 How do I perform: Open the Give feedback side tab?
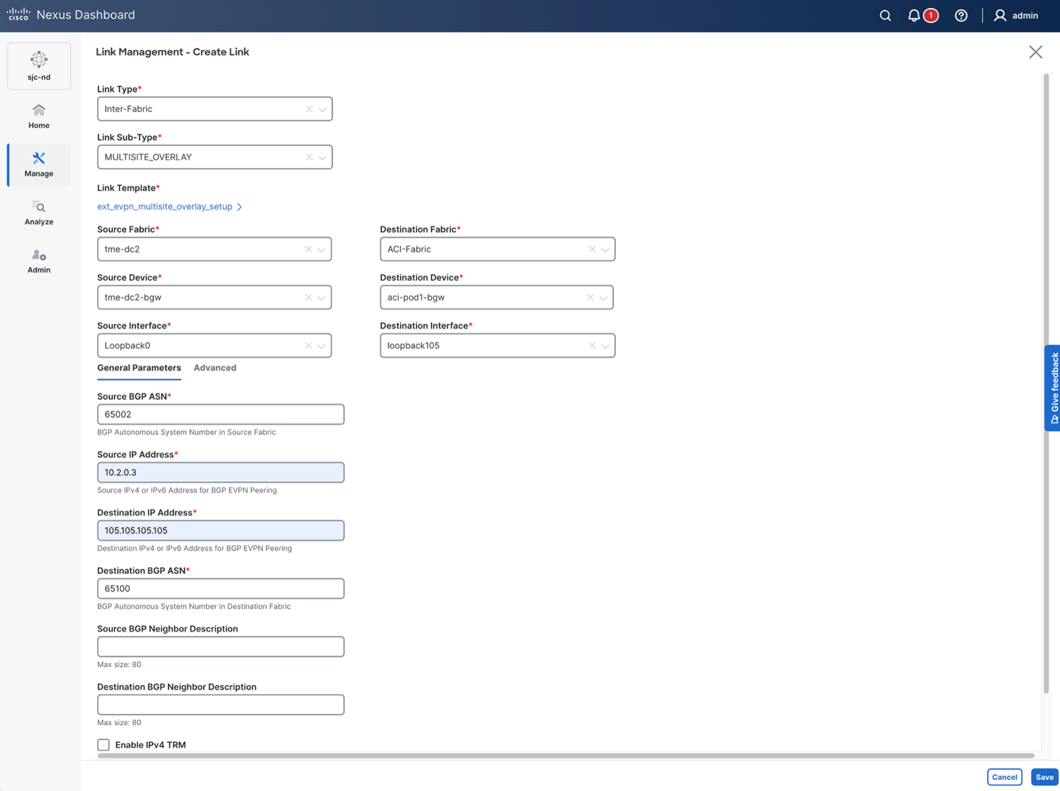tap(1053, 388)
